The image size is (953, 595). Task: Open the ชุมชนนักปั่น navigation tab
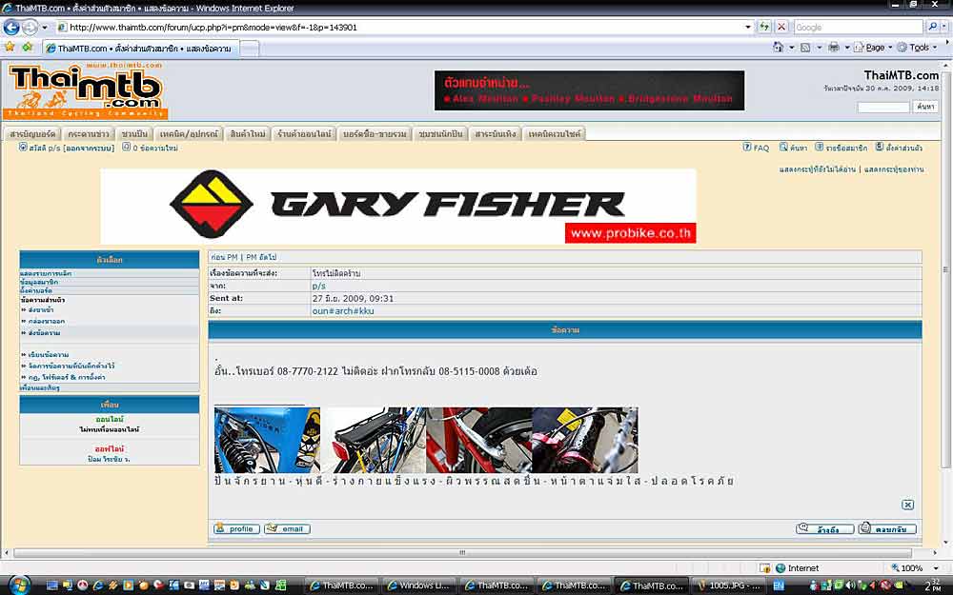coord(440,133)
